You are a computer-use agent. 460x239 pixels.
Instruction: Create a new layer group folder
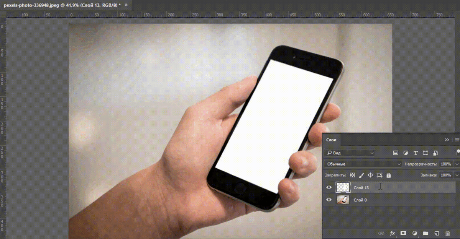426,233
